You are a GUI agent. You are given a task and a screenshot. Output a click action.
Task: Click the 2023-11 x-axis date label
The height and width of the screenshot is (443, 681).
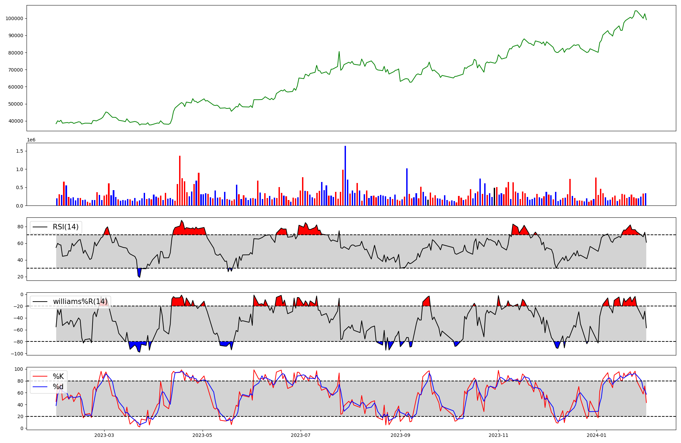click(x=498, y=435)
